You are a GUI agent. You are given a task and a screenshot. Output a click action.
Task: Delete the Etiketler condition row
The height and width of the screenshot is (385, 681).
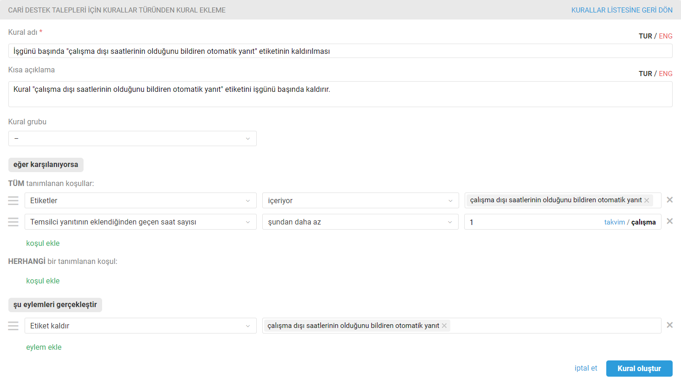[x=669, y=200]
